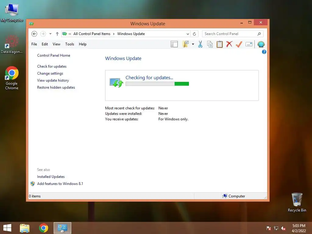Image resolution: width=312 pixels, height=234 pixels.
Task: Open the Edit menu
Action: pos(45,44)
